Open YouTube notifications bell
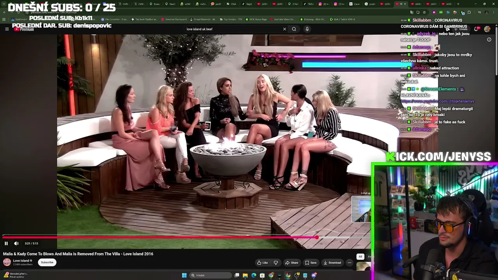This screenshot has width=498, height=280. [x=476, y=29]
